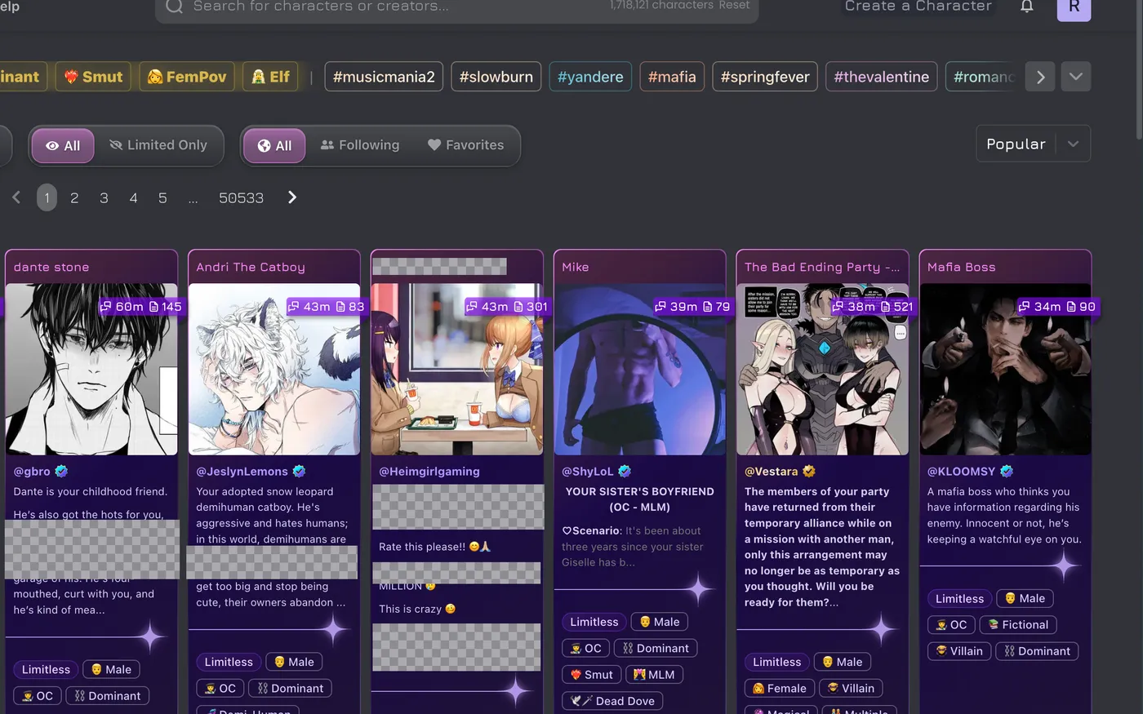Click Fictional tag on Mafia Boss card
This screenshot has height=714, width=1143.
(1018, 625)
